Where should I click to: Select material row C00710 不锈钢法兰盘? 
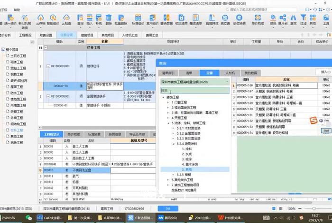pos(97,170)
